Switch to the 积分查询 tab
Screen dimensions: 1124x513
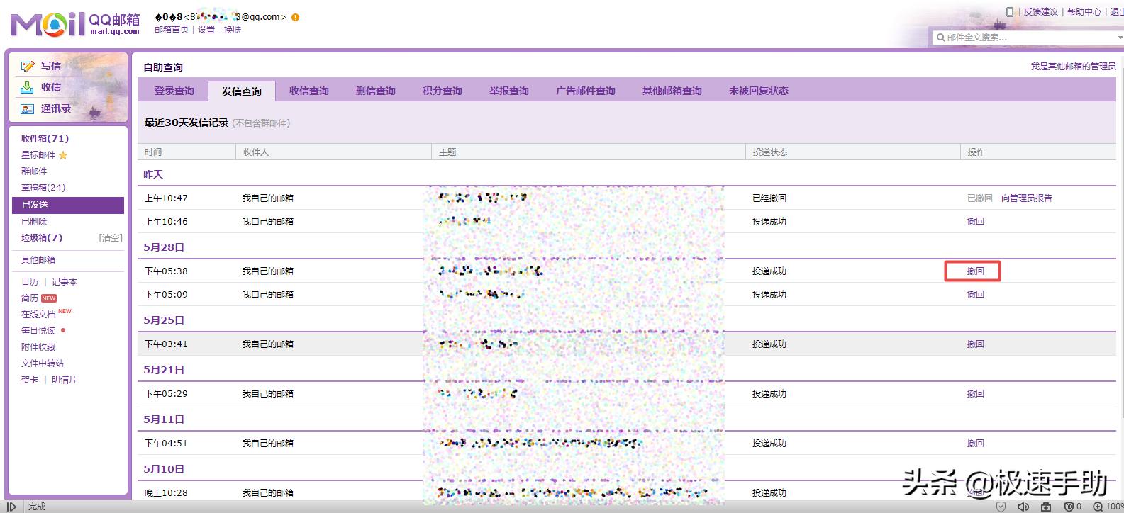tap(443, 91)
